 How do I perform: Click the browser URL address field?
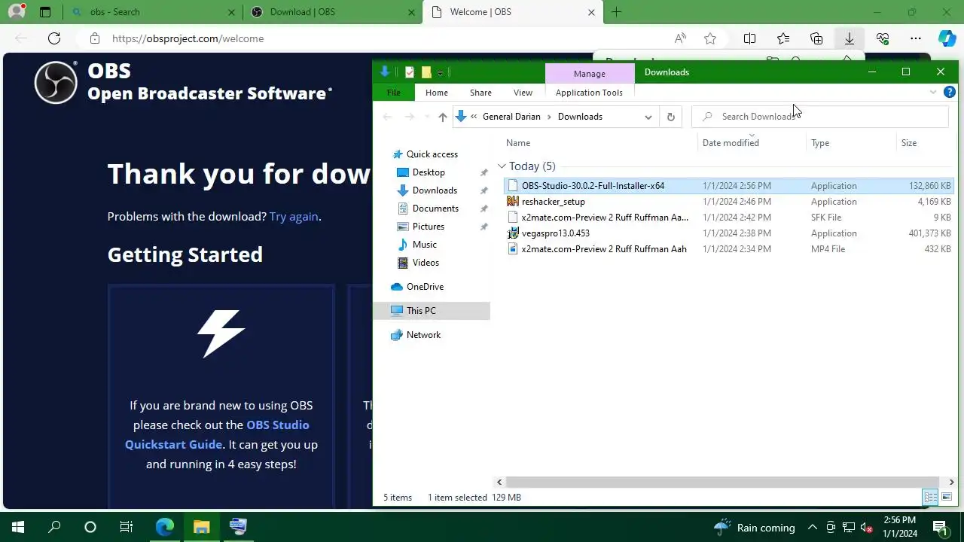click(x=377, y=38)
